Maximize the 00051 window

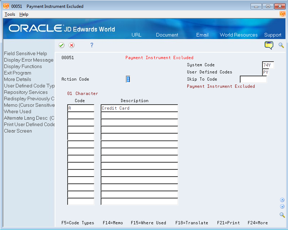[268, 6]
